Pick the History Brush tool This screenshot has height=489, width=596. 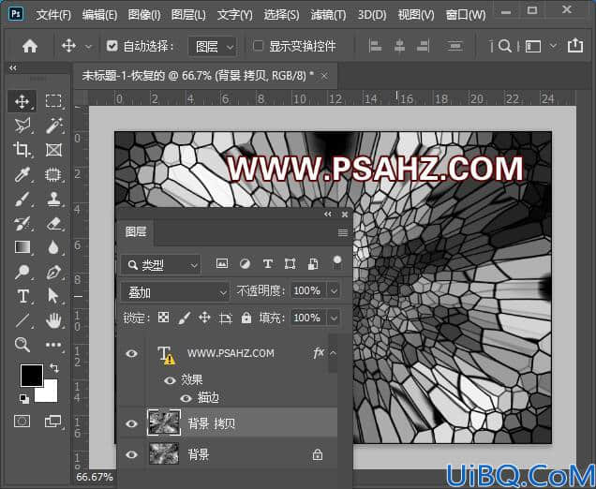22,223
